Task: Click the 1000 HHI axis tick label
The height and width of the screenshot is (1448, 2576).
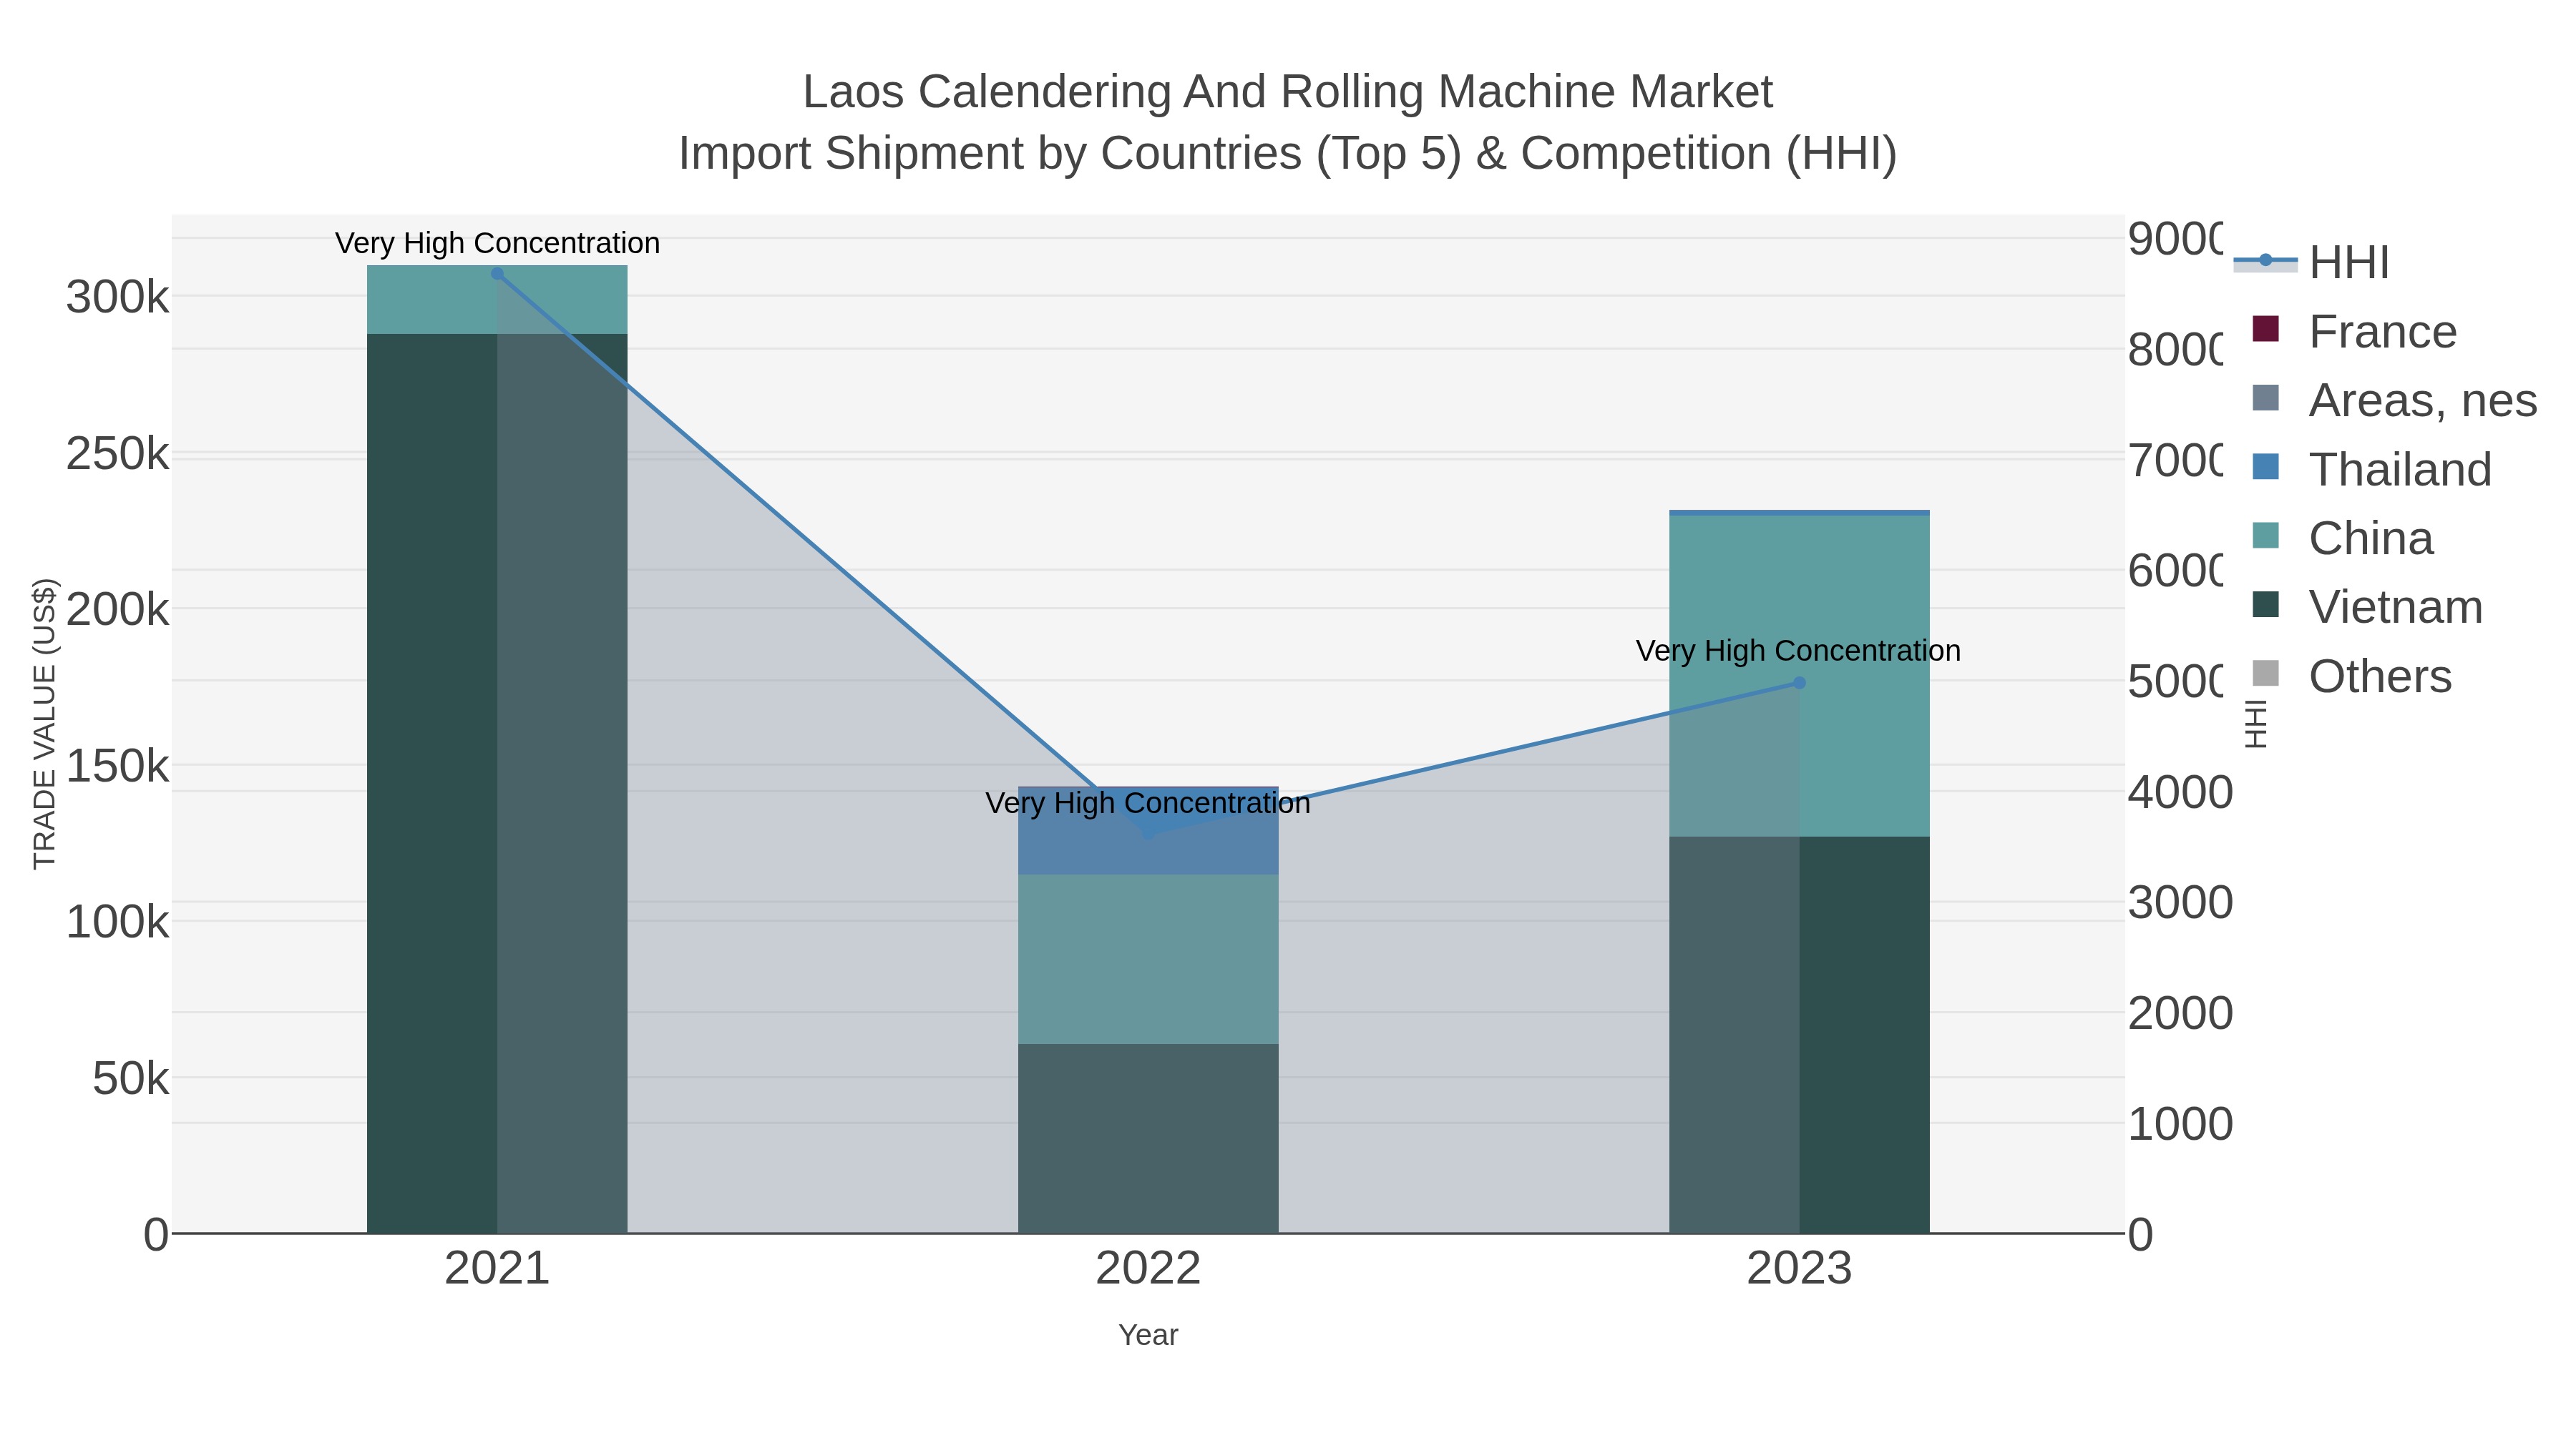Action: (2180, 1124)
